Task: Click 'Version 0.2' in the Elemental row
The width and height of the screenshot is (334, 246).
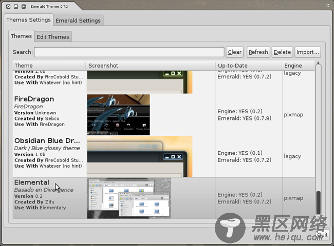Action: 28,196
